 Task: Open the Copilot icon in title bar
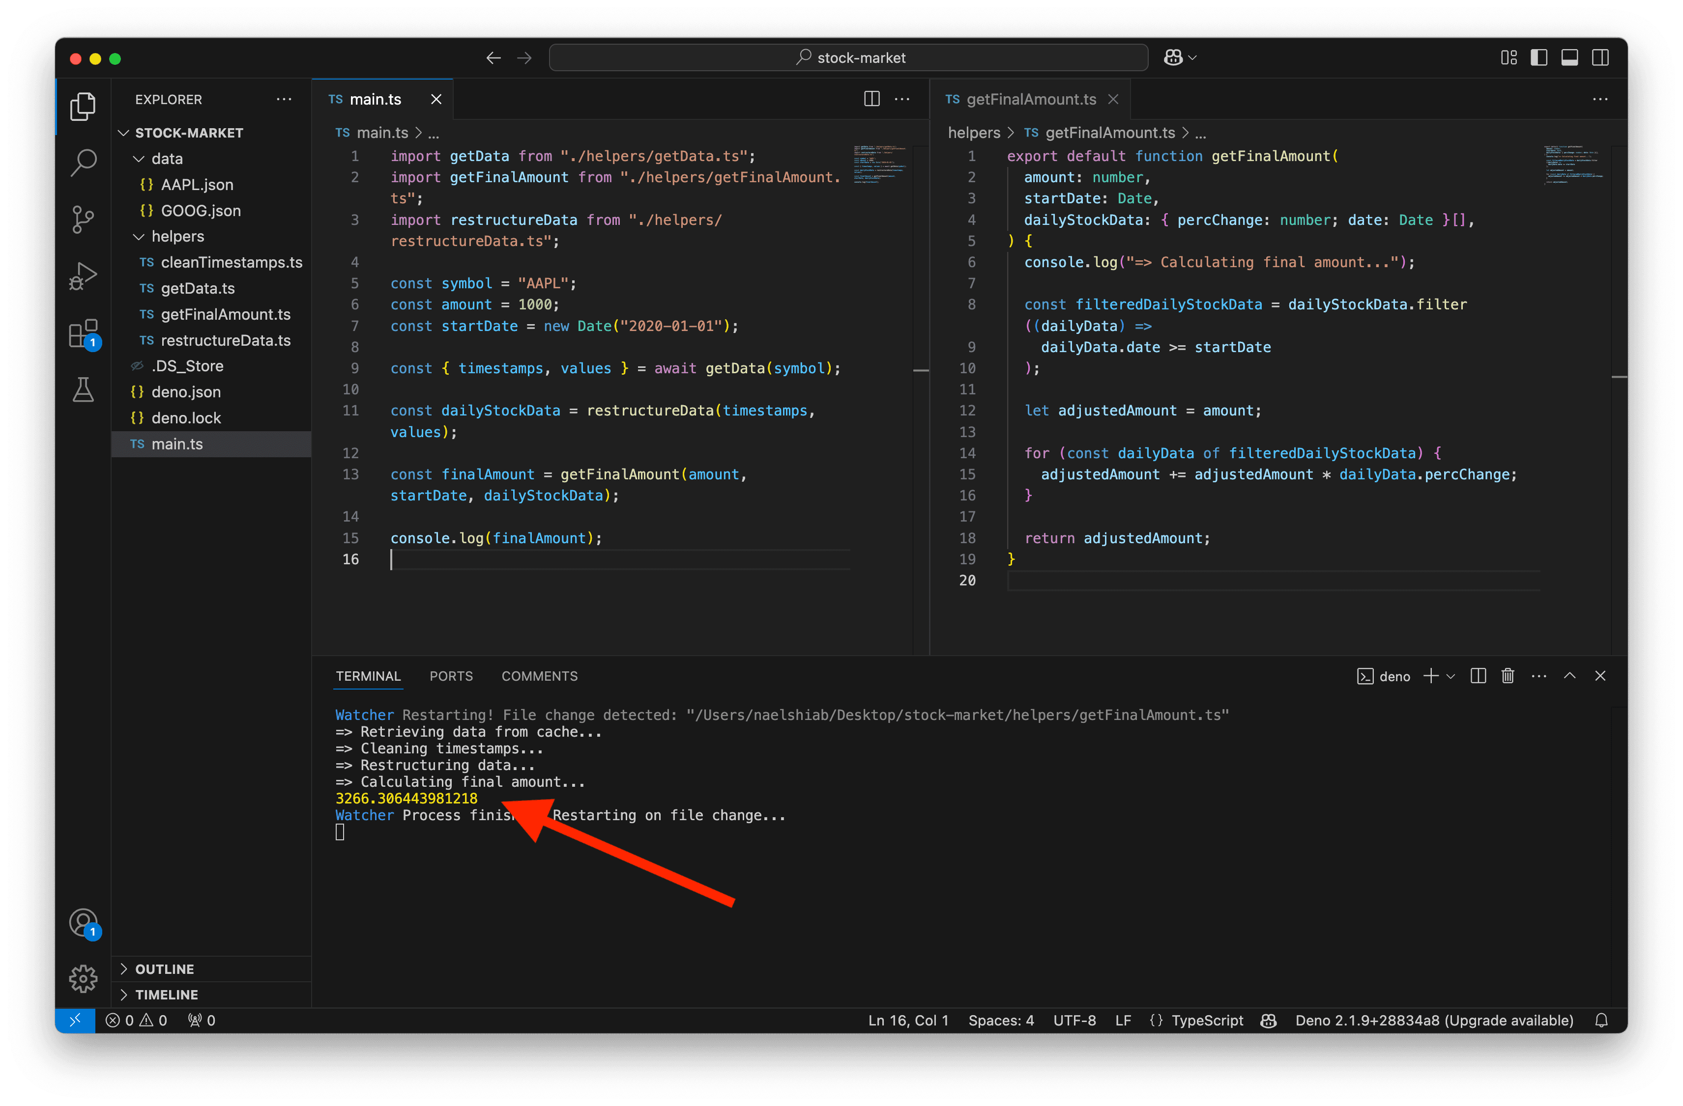[x=1173, y=58]
